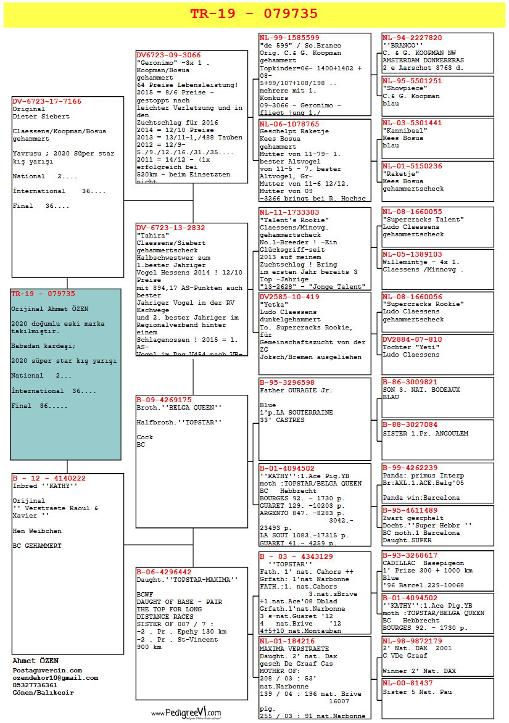Click ring number NL-94-2227820
Screen dimensions: 509x723
[x=413, y=38]
